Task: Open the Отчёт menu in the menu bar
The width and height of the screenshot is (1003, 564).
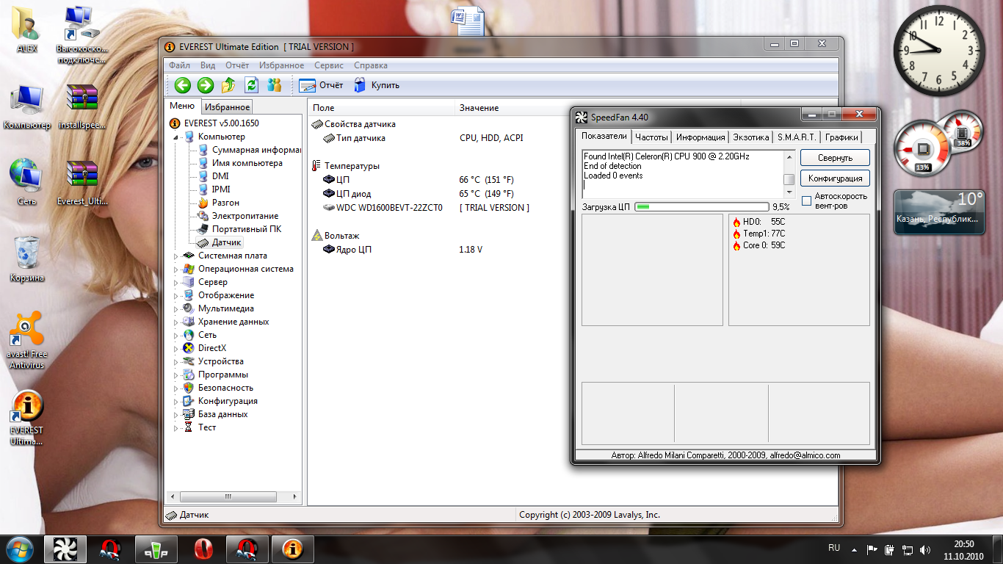Action: pyautogui.click(x=237, y=65)
